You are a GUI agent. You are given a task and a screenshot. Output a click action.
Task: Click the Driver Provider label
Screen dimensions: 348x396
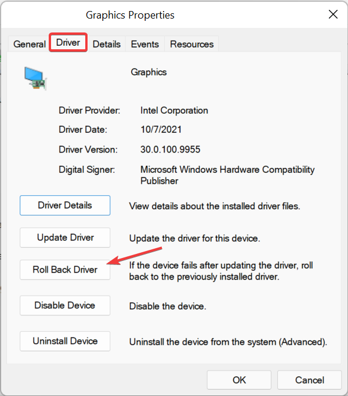click(x=89, y=111)
